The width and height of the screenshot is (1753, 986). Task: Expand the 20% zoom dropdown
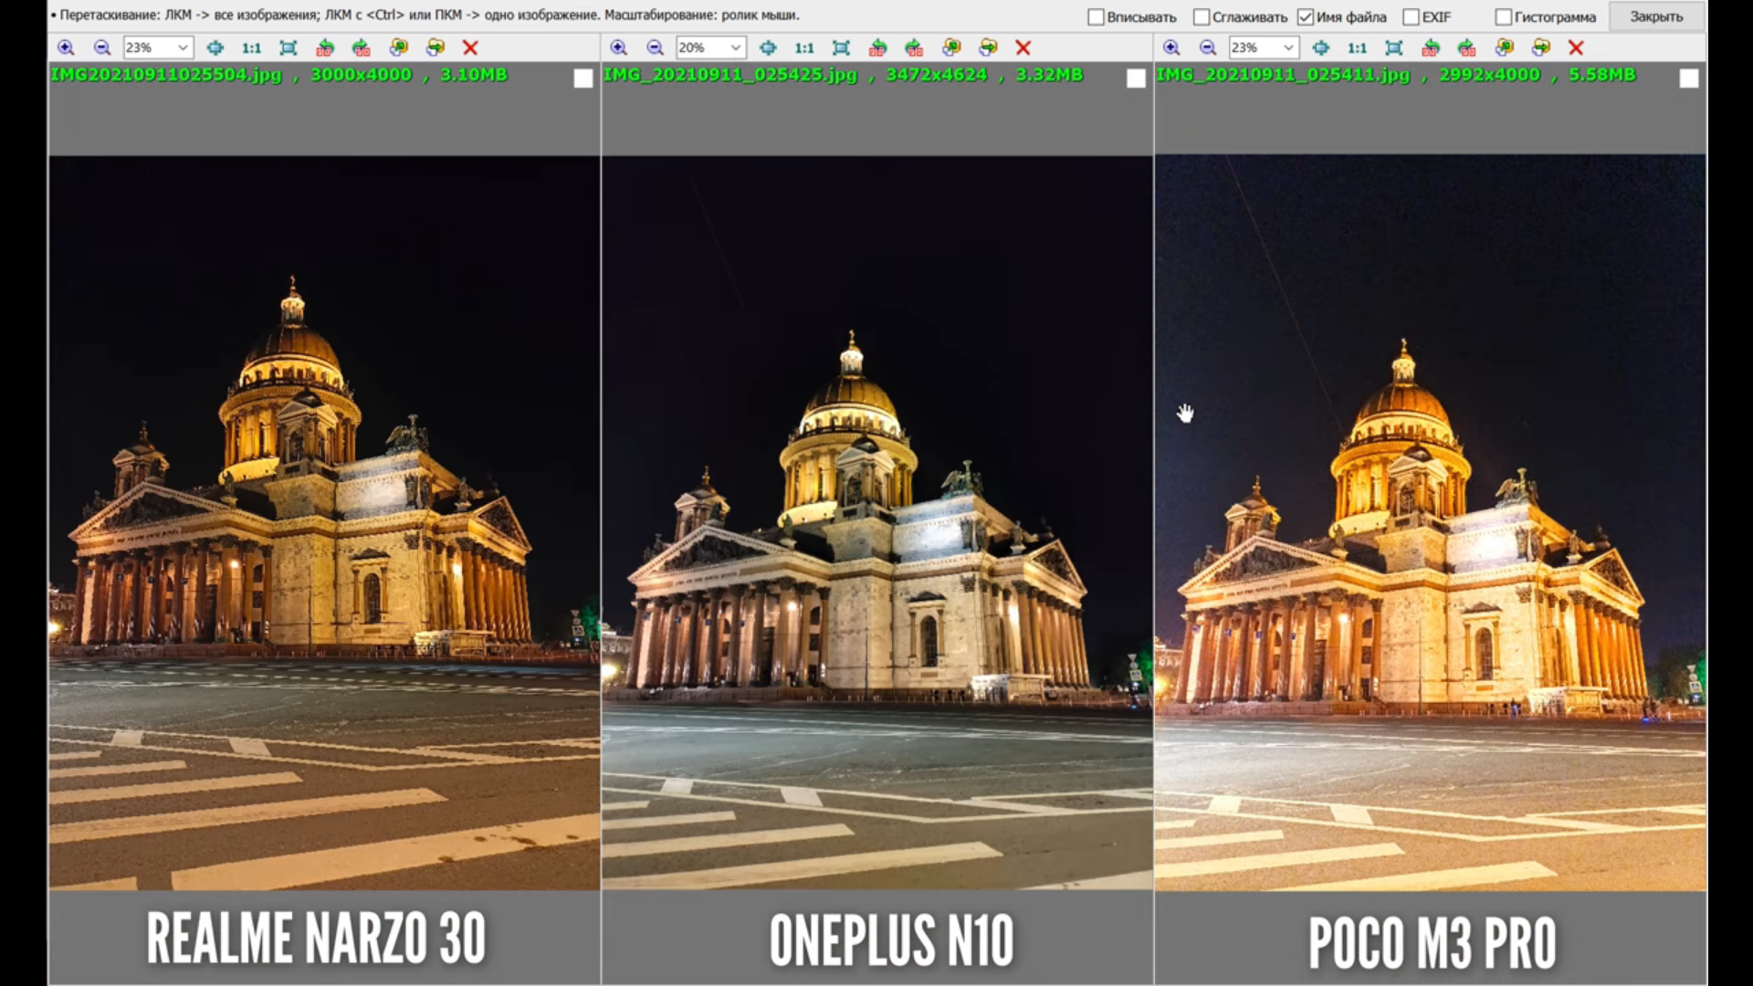coord(735,47)
